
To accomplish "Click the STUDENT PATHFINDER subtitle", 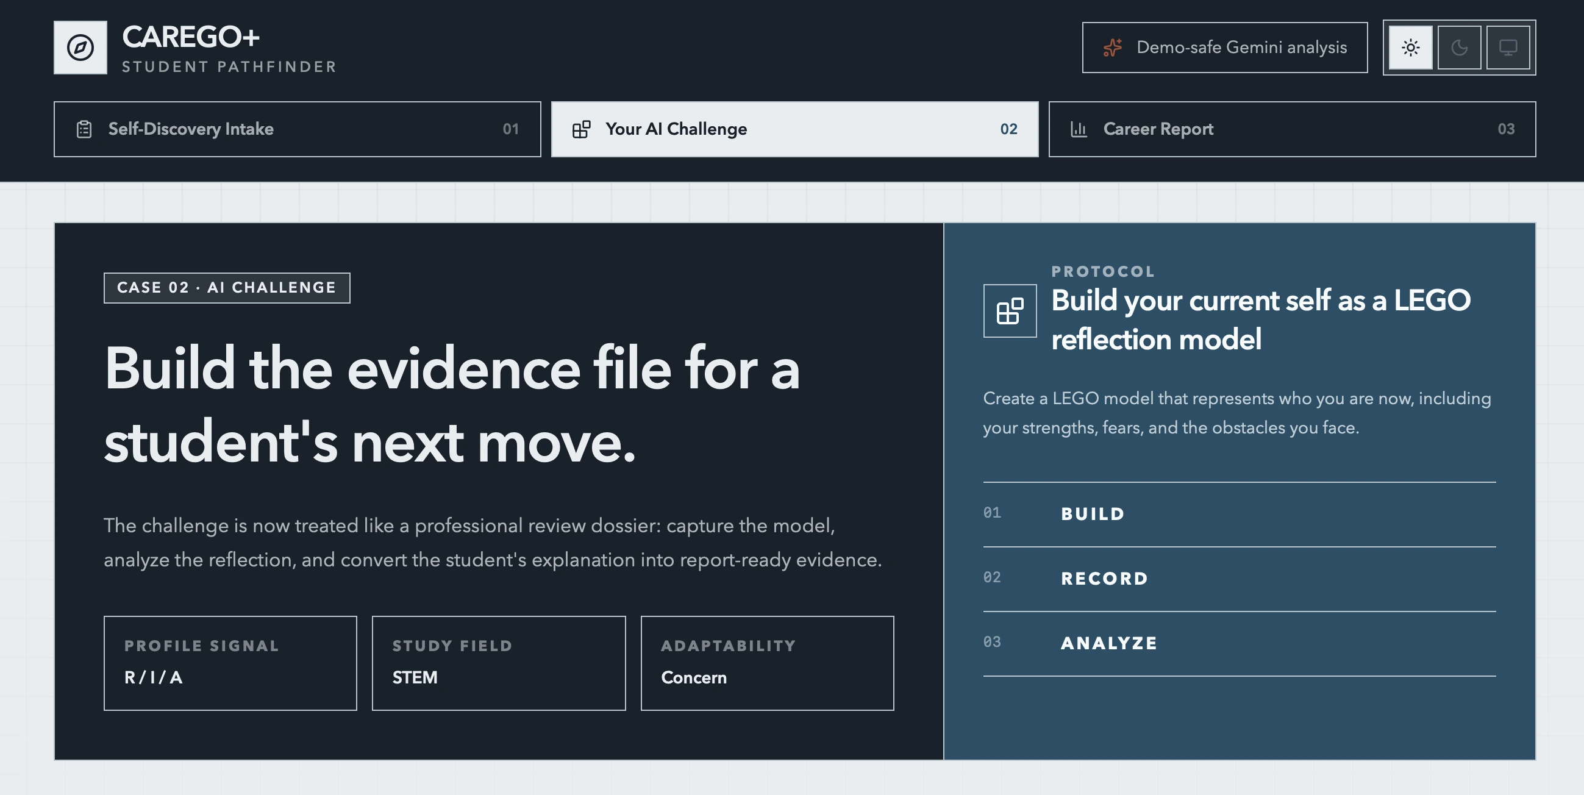I will pyautogui.click(x=229, y=66).
